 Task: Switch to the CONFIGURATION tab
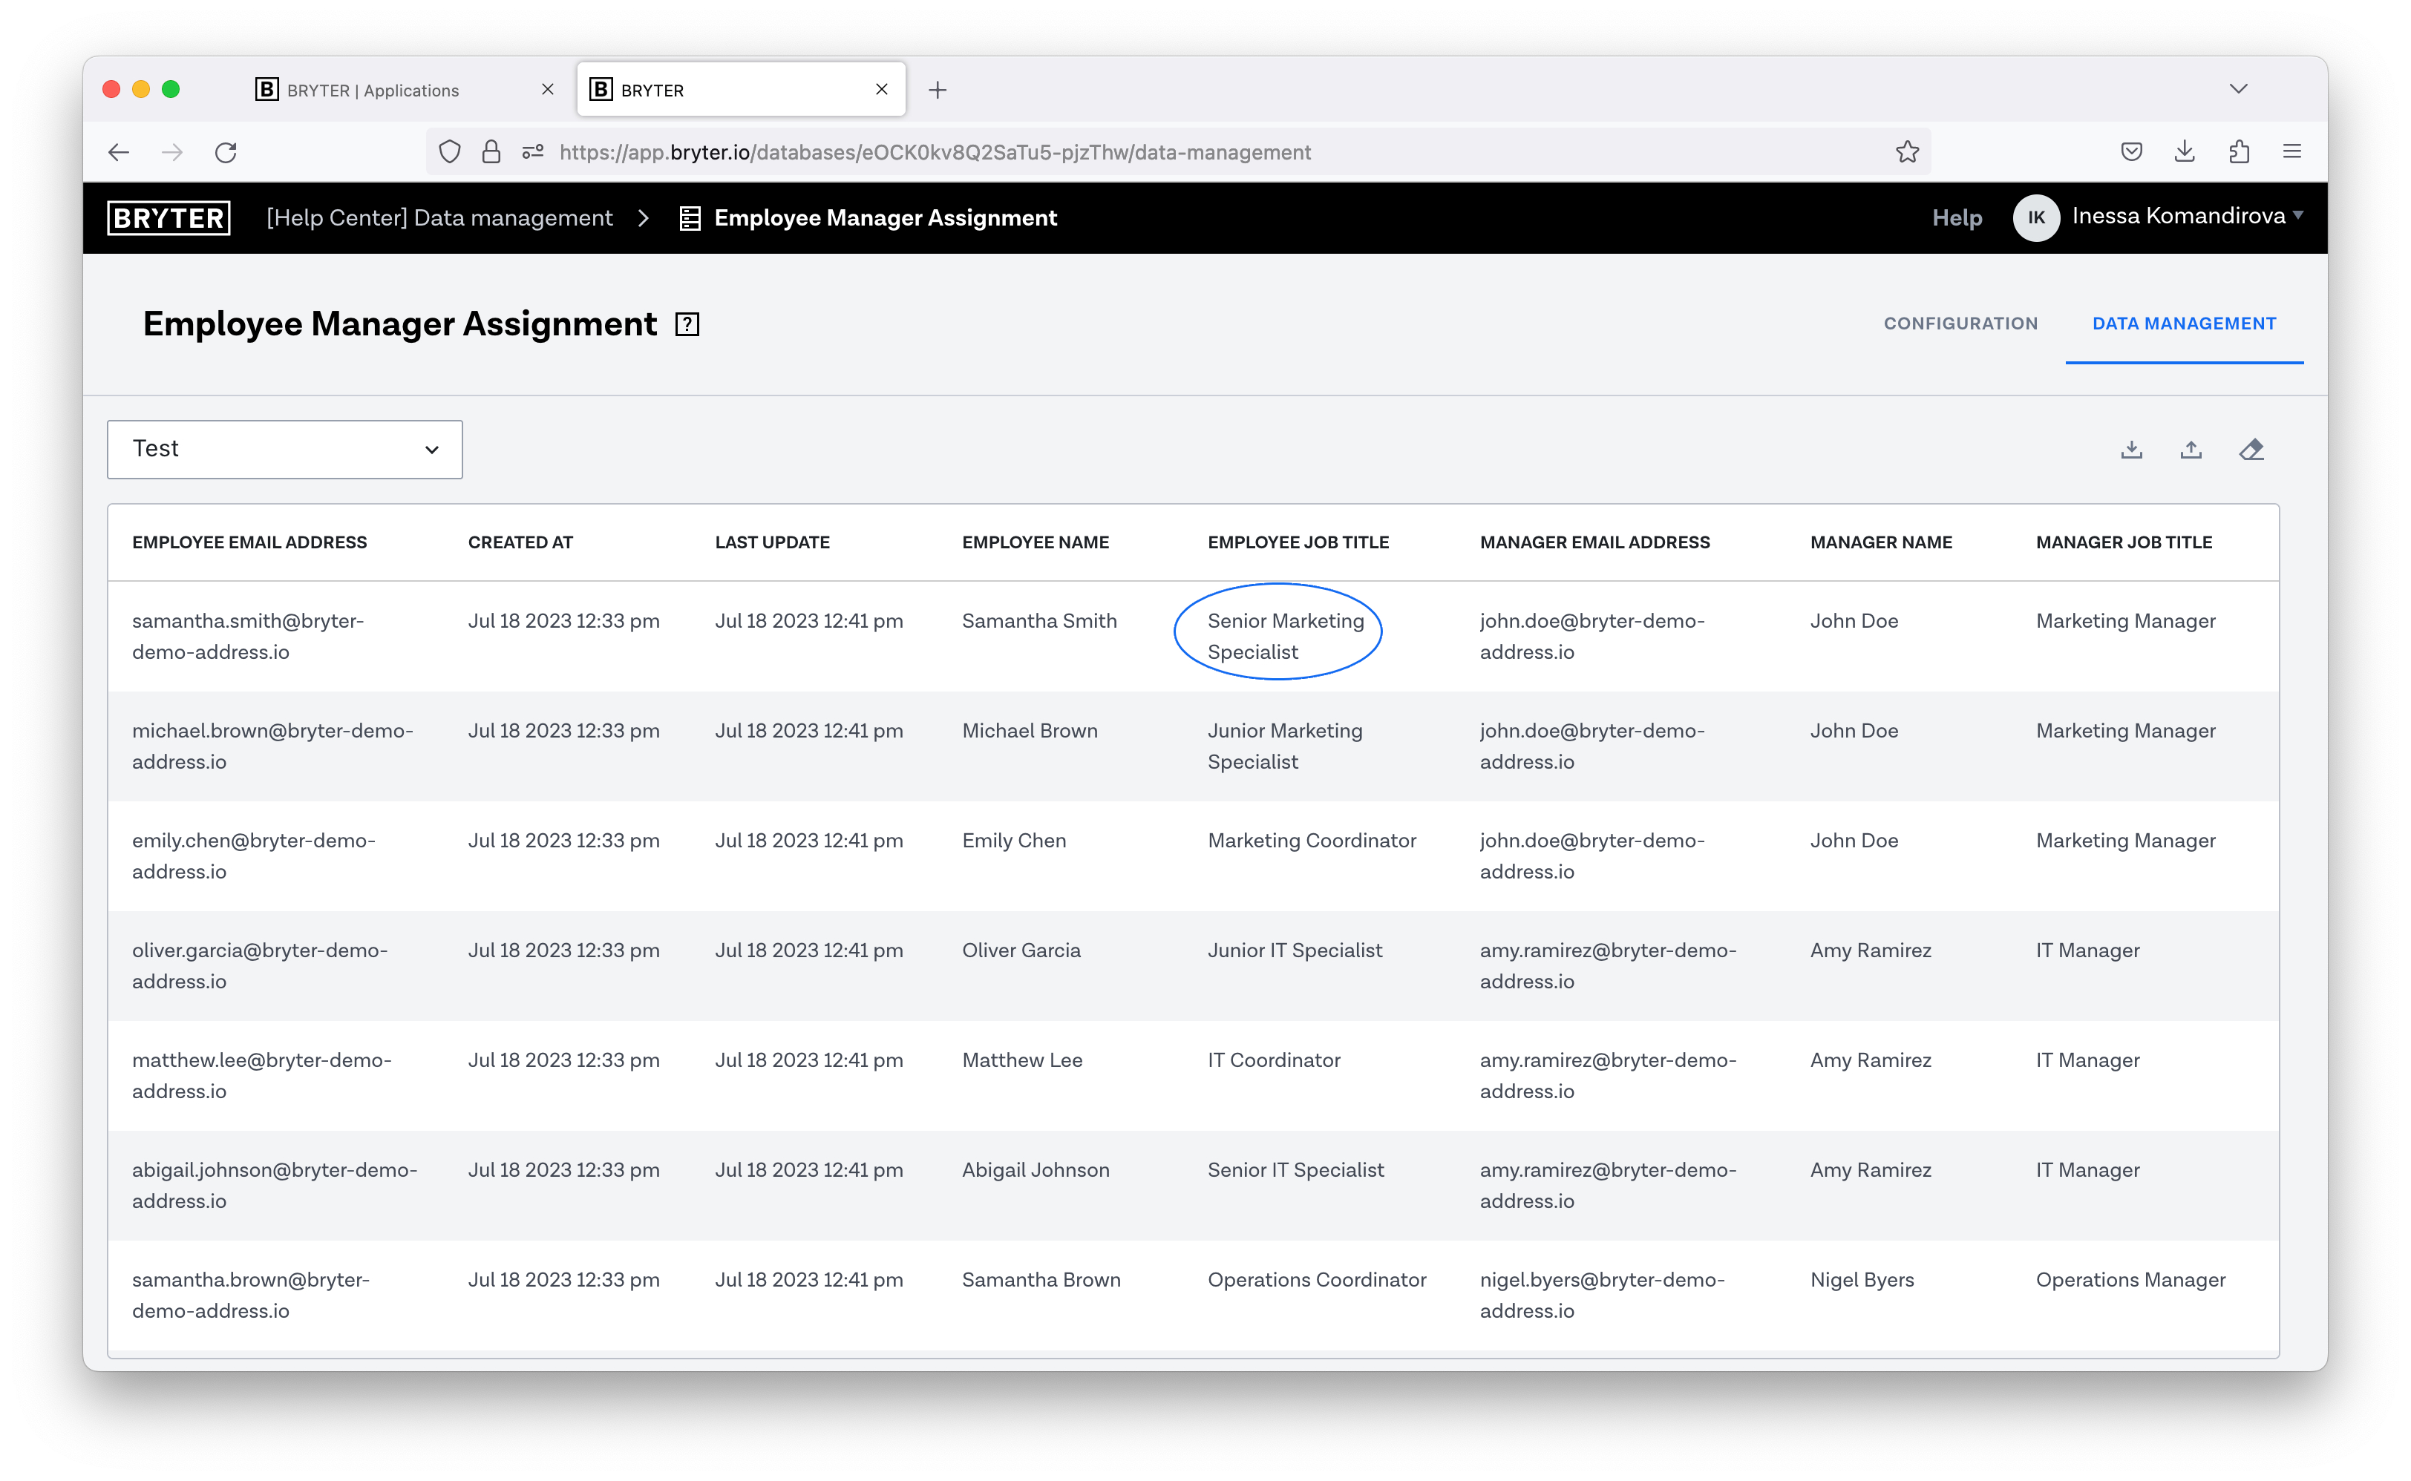point(1960,324)
